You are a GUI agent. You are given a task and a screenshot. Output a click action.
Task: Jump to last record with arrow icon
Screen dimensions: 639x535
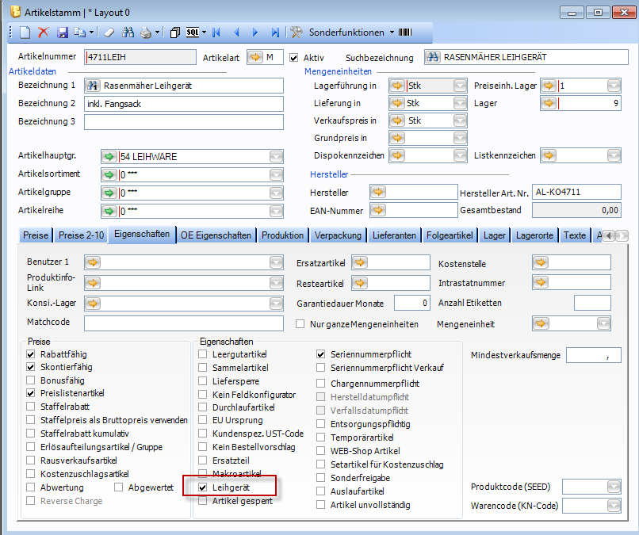(275, 32)
